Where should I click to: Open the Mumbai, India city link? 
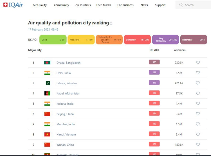pos(66,124)
